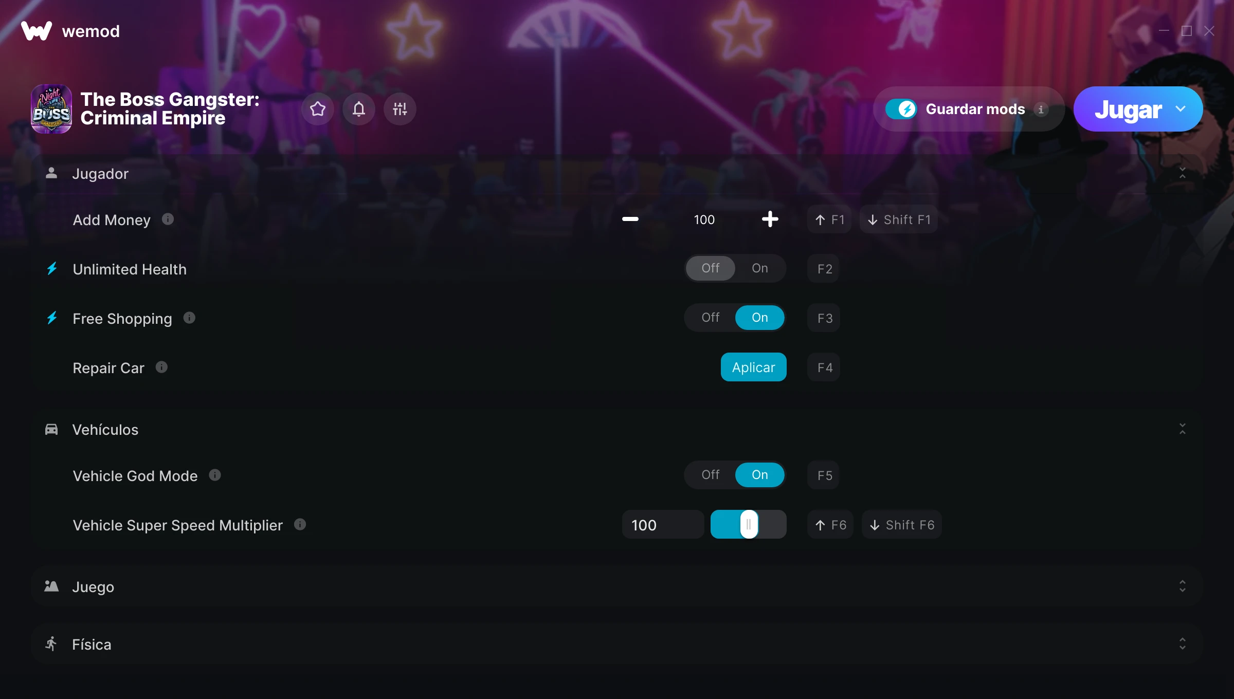Screen dimensions: 1234x699
Task: Click the Vehicle Super Speed Multiplier slider
Action: pos(749,524)
